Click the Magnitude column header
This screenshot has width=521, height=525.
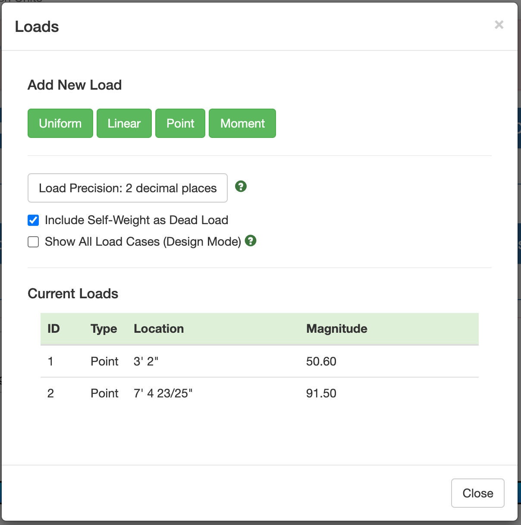tap(337, 328)
